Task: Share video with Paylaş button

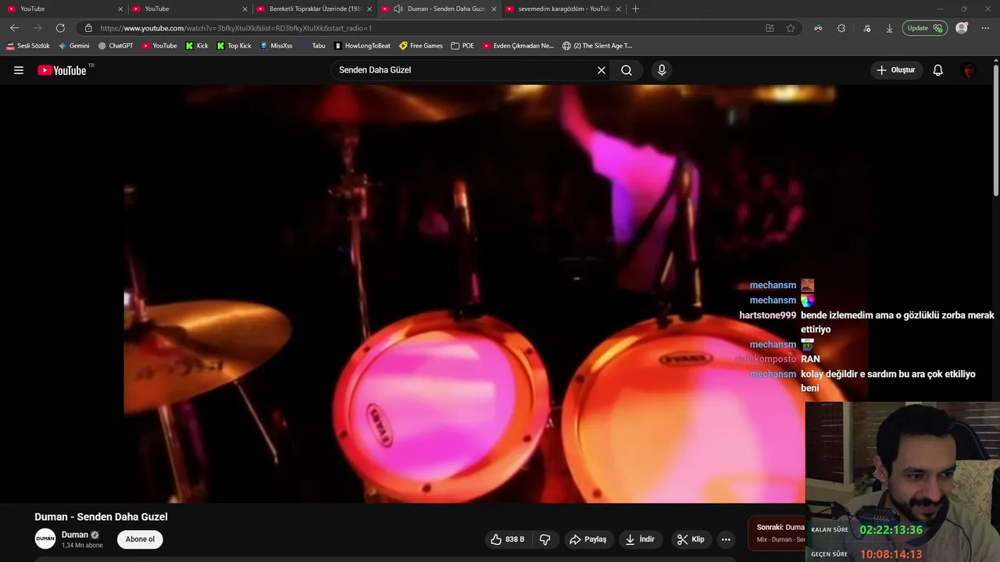Action: (x=588, y=539)
